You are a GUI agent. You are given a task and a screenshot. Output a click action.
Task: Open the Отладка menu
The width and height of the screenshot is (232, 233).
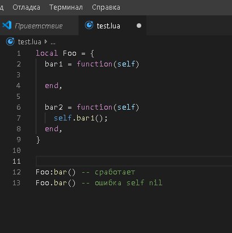(26, 7)
